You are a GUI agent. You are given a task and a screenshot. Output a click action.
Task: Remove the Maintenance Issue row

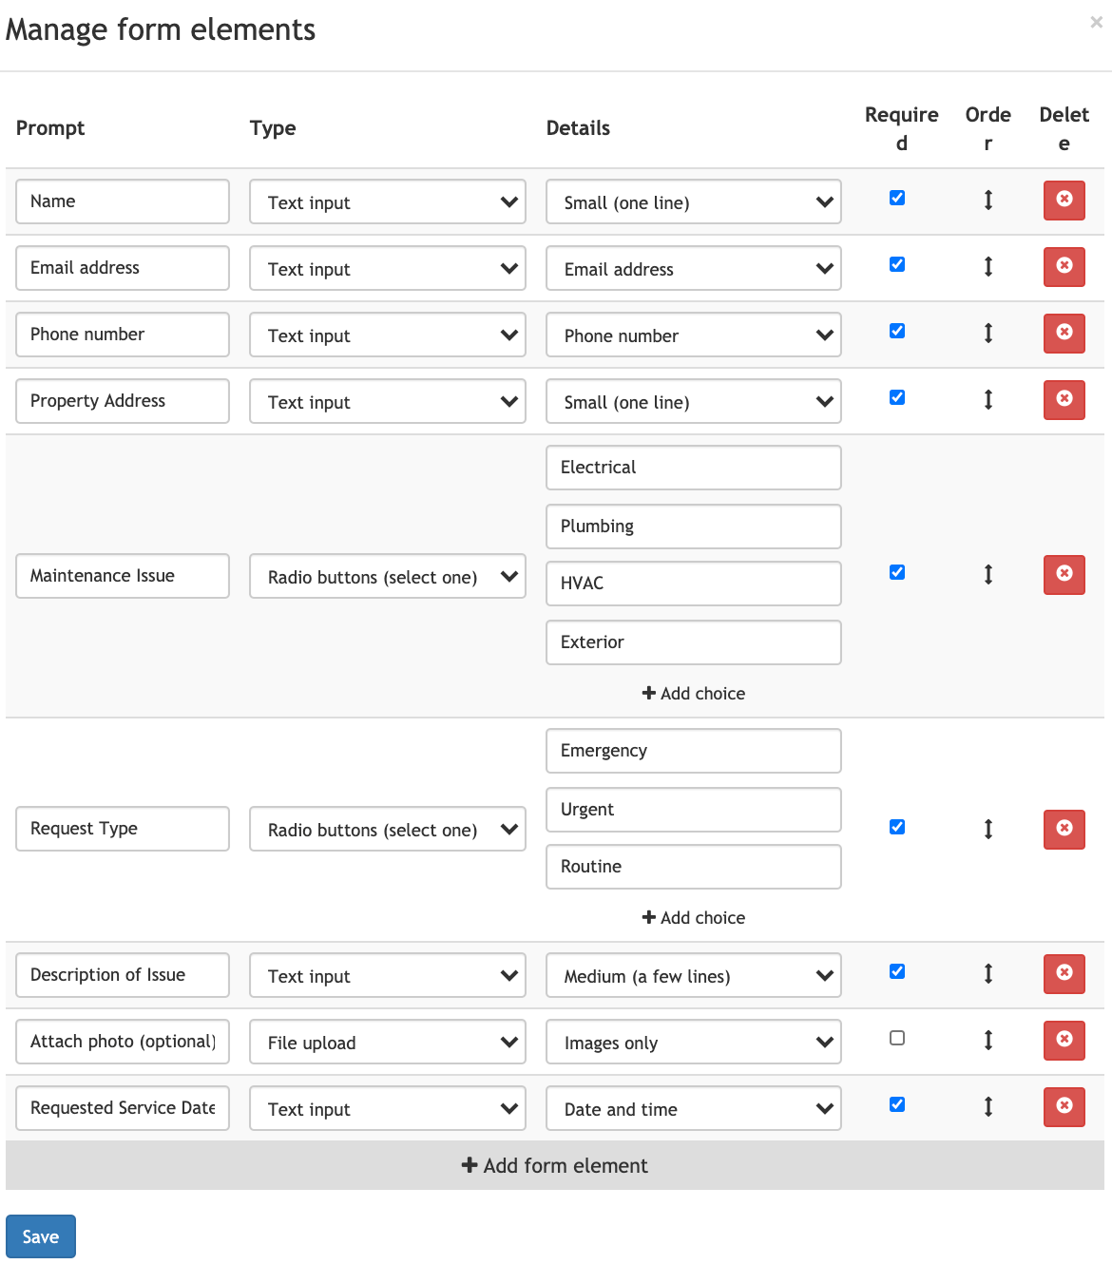pyautogui.click(x=1064, y=575)
